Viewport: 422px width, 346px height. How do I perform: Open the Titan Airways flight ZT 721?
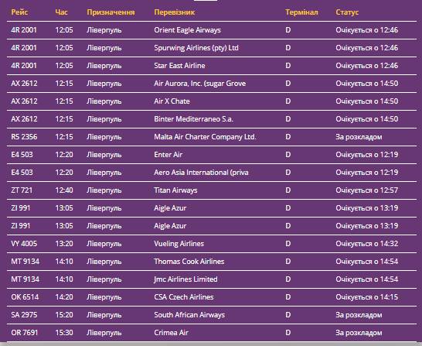pyautogui.click(x=212, y=190)
